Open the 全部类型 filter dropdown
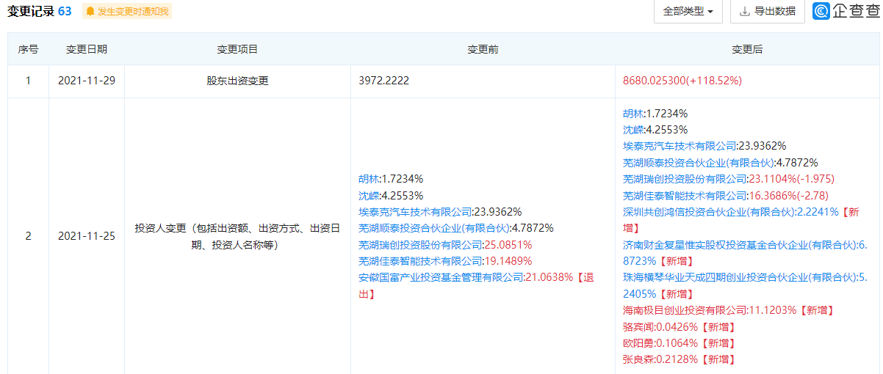 (688, 11)
